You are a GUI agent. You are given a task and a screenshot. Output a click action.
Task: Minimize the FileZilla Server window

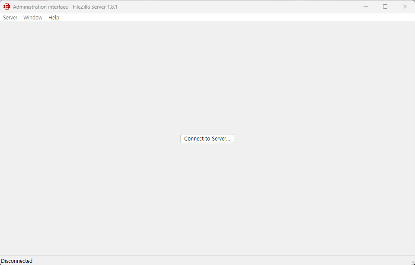[366, 6]
